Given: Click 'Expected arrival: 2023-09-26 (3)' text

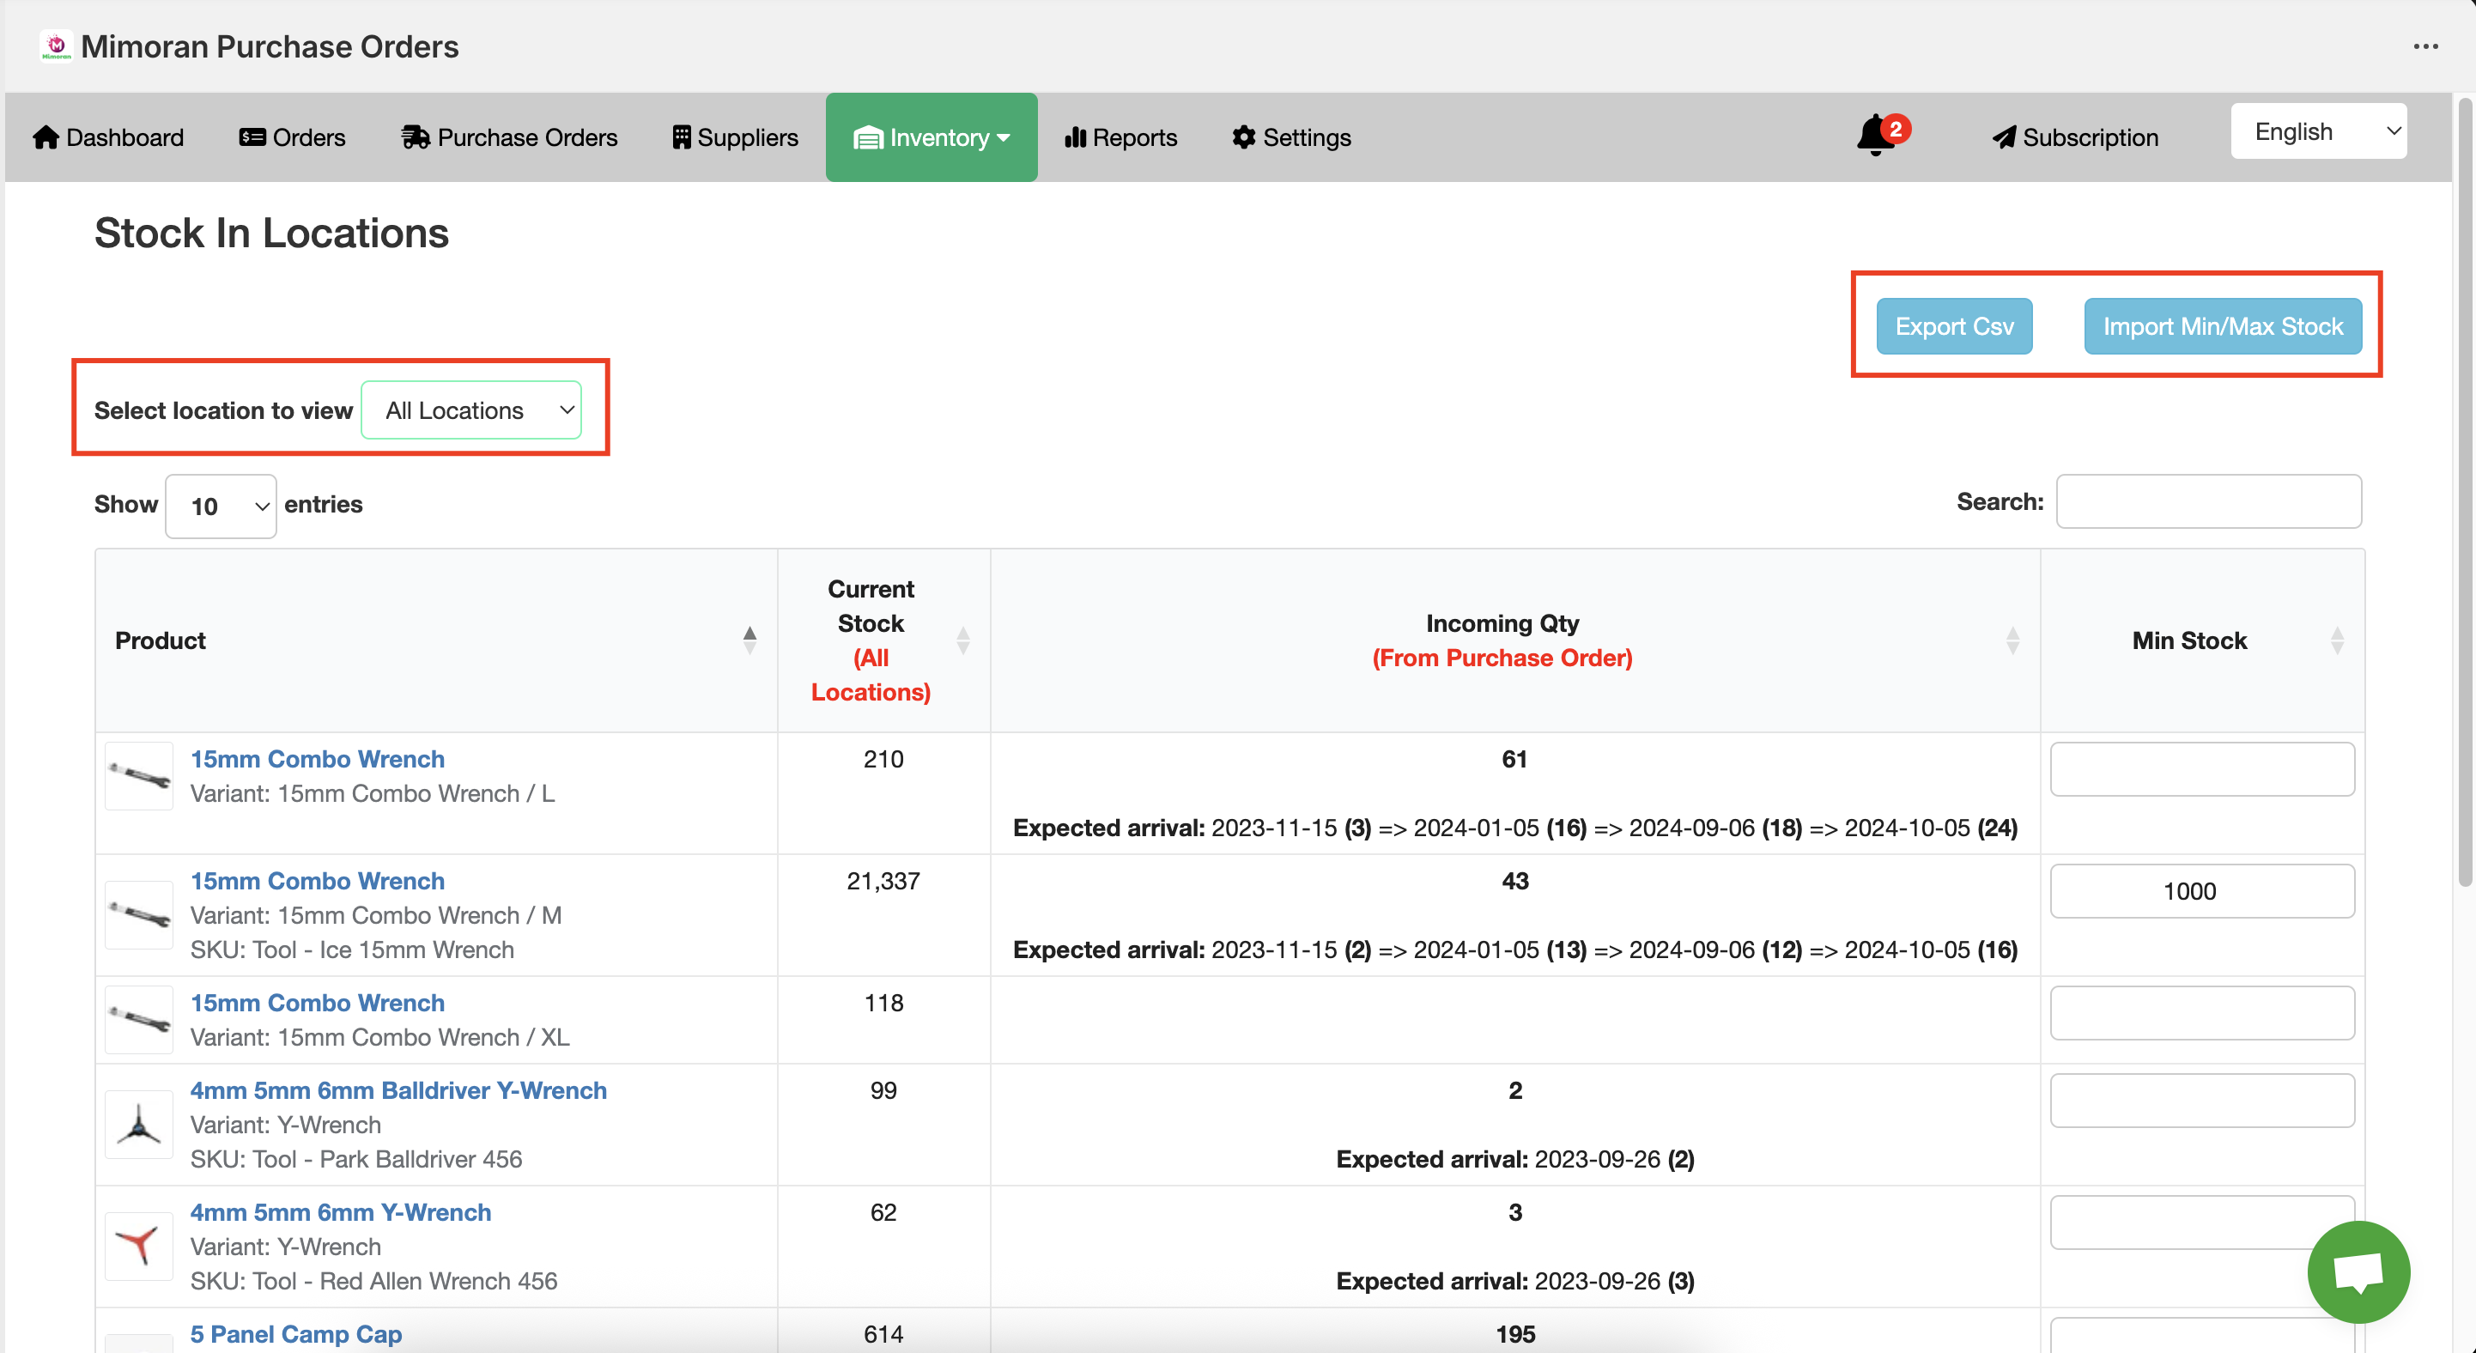Looking at the screenshot, I should click(x=1514, y=1282).
